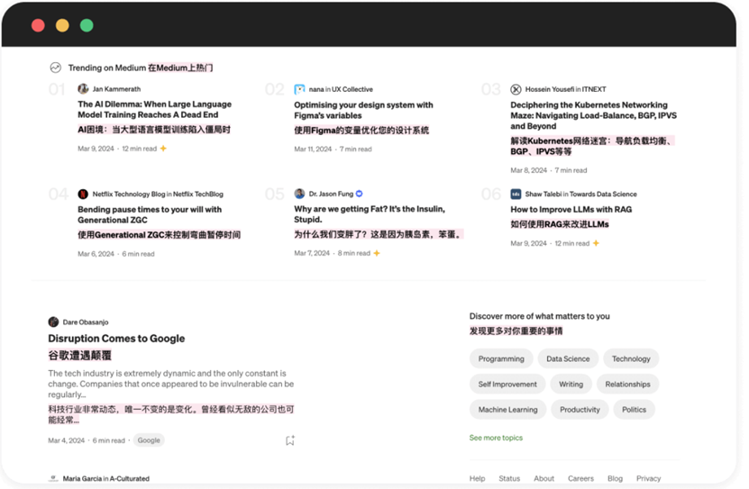Screen dimensions: 749x489
Task: Click the UX Collective publication icon
Action: [x=299, y=89]
